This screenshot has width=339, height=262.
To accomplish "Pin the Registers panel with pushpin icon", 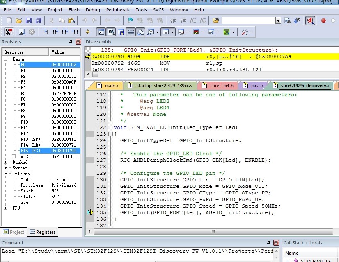I will 71,42.
